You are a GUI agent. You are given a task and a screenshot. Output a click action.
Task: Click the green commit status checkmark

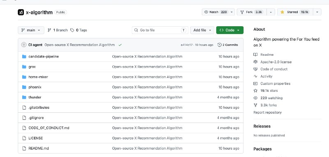click(x=120, y=45)
